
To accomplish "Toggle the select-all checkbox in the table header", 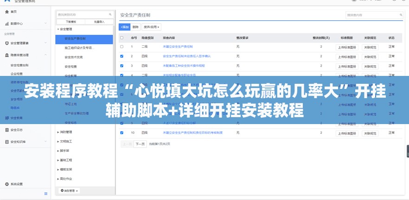I will tap(122, 38).
